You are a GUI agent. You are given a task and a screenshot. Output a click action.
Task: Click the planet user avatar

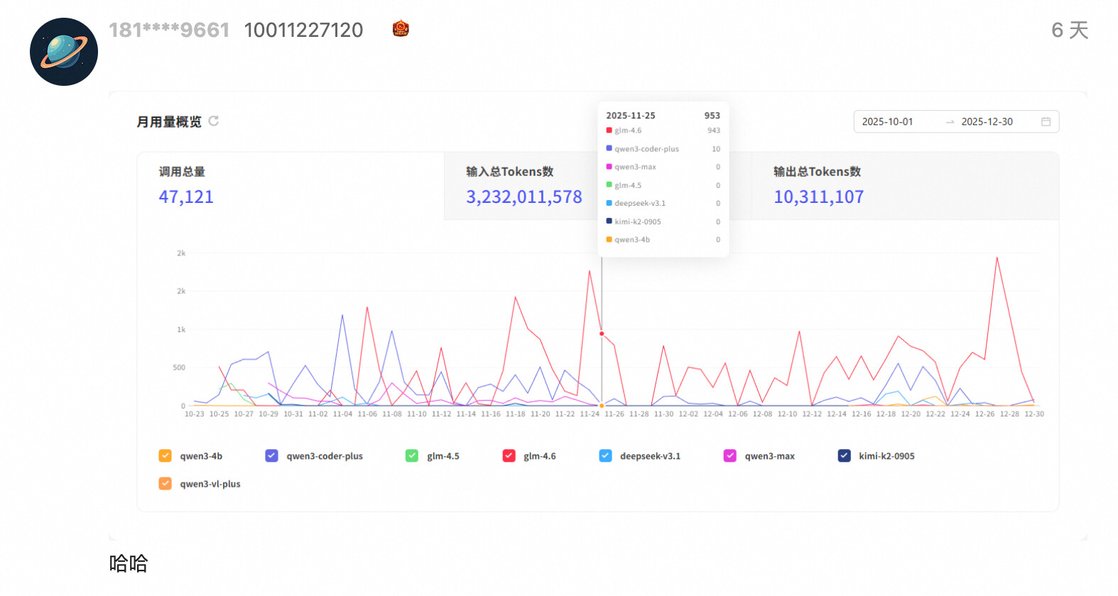[x=64, y=52]
